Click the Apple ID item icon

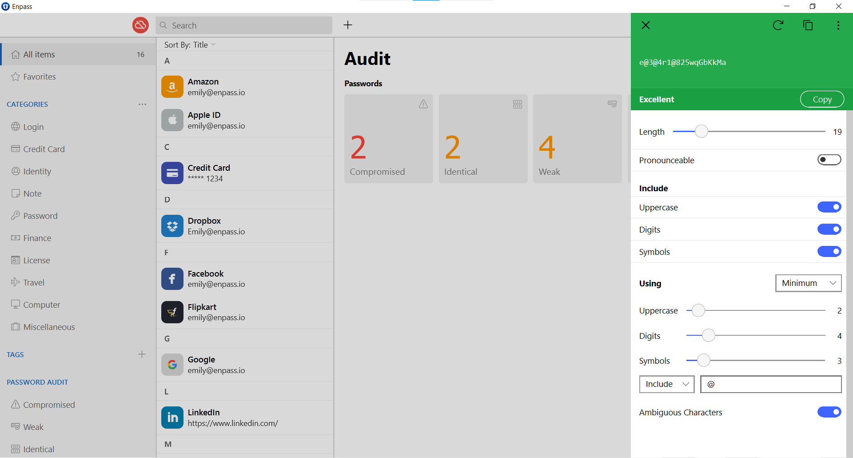coord(172,120)
